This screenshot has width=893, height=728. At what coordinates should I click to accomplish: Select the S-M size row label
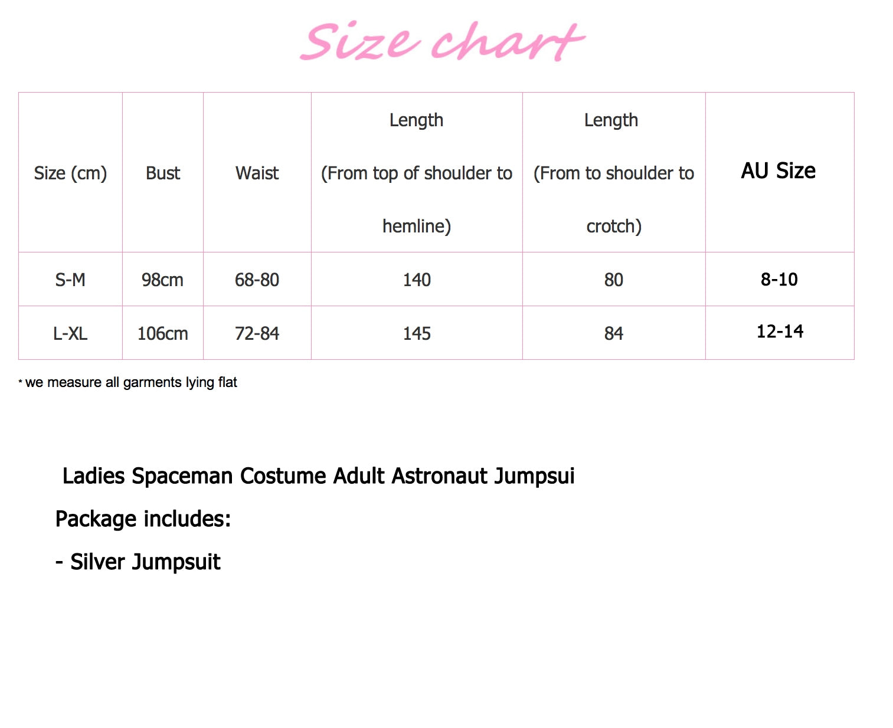click(x=70, y=280)
